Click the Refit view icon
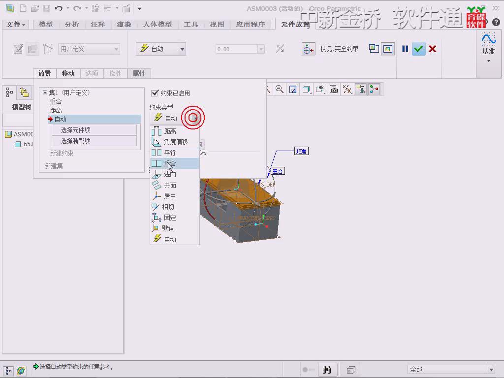This screenshot has width=504, height=378. pos(293,90)
